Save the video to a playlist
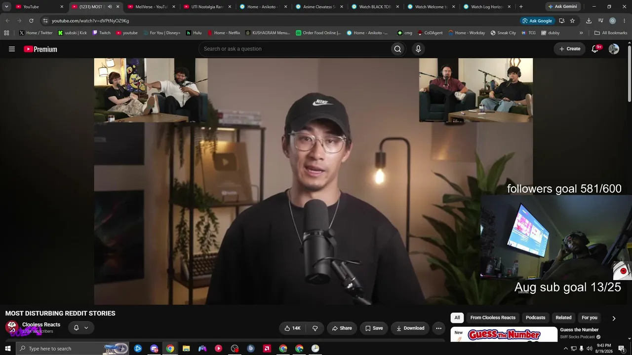The image size is (632, 355). coord(374,328)
